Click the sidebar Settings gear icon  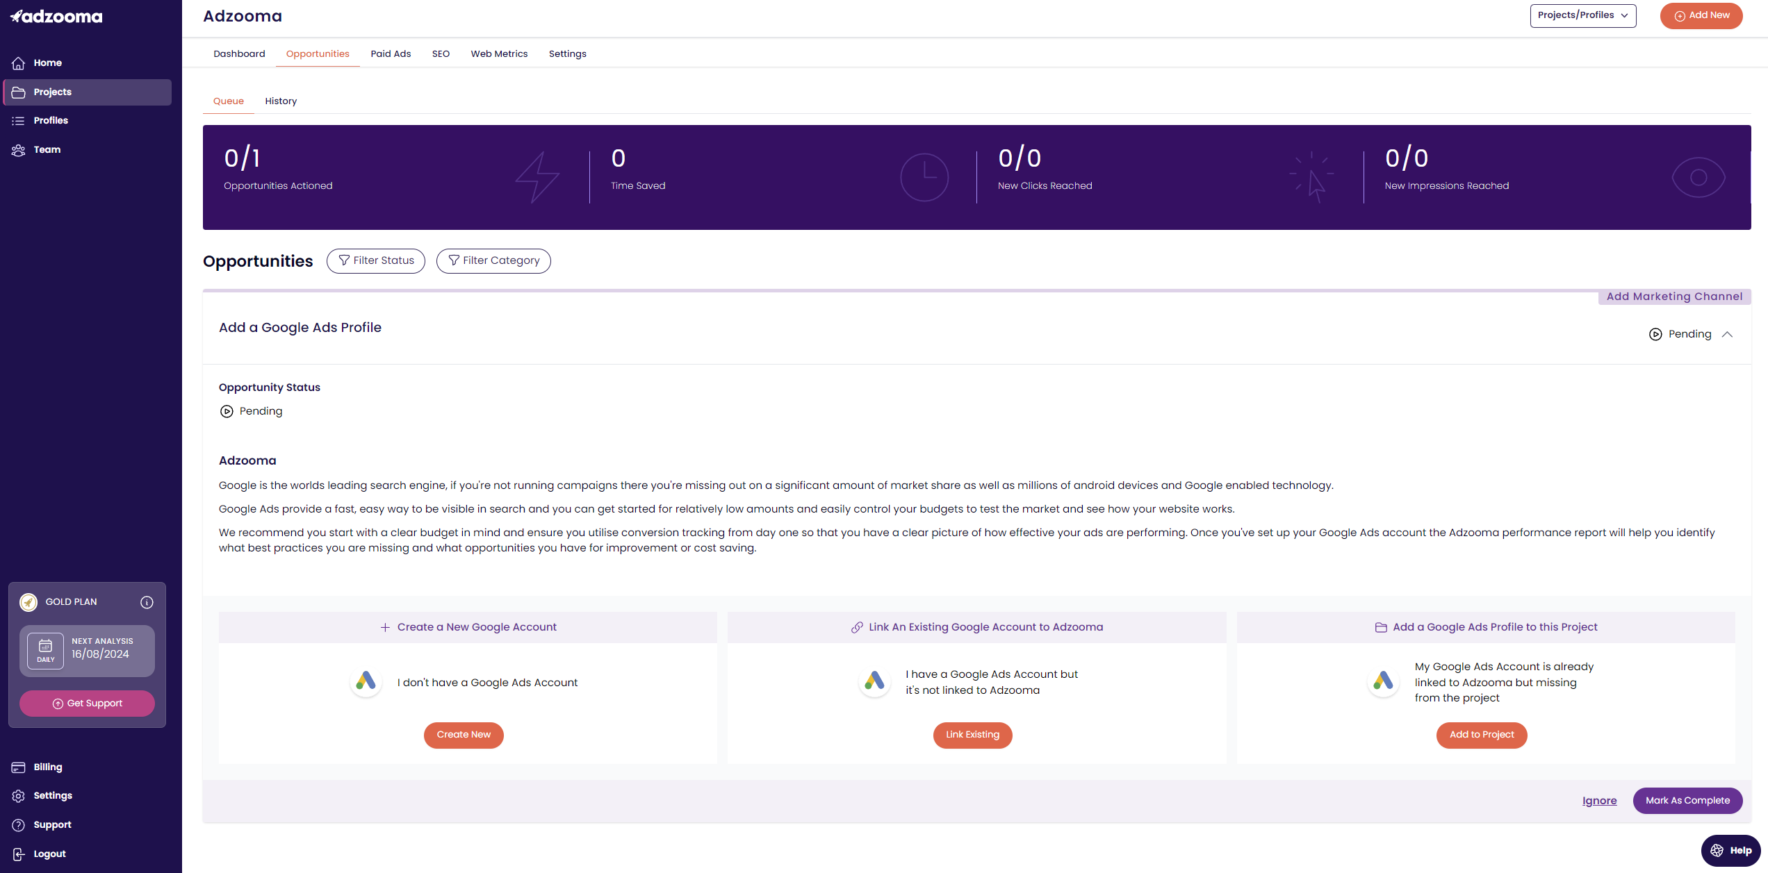click(x=19, y=796)
